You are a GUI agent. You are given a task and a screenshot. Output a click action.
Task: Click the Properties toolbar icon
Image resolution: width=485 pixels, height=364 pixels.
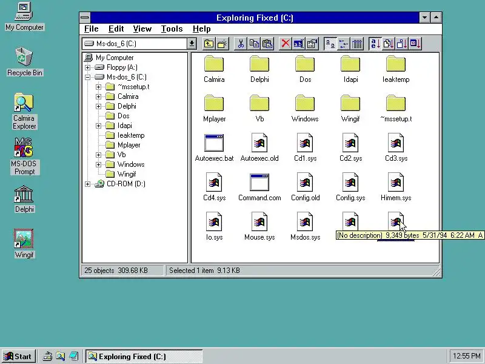312,44
